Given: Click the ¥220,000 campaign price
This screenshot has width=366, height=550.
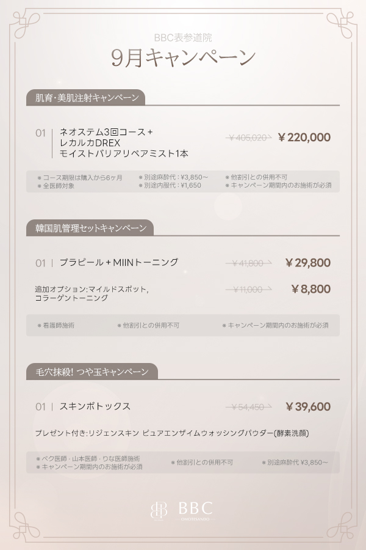Looking at the screenshot, I should pos(304,137).
